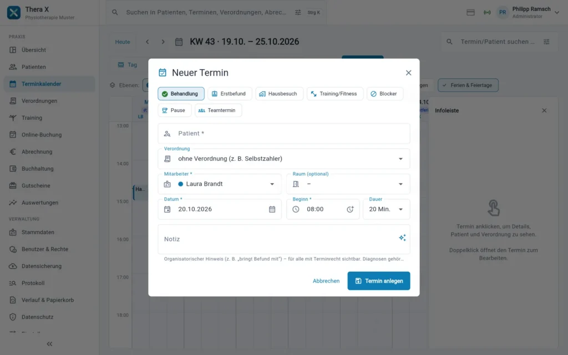Select the Behandlung appointment type
The image size is (568, 355).
tap(181, 93)
